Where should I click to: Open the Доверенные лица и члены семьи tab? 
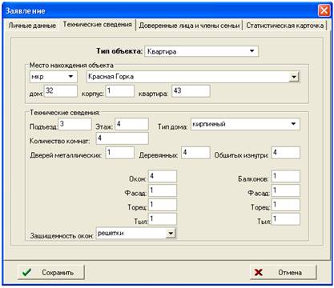point(189,26)
